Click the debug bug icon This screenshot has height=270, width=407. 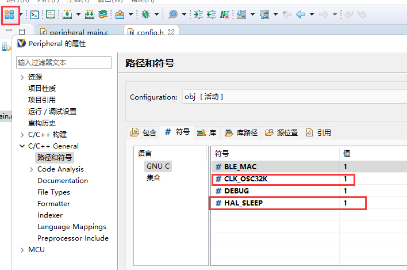[145, 14]
